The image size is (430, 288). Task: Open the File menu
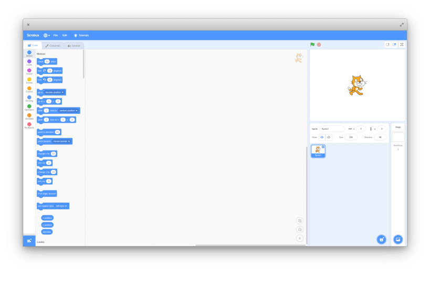point(56,35)
